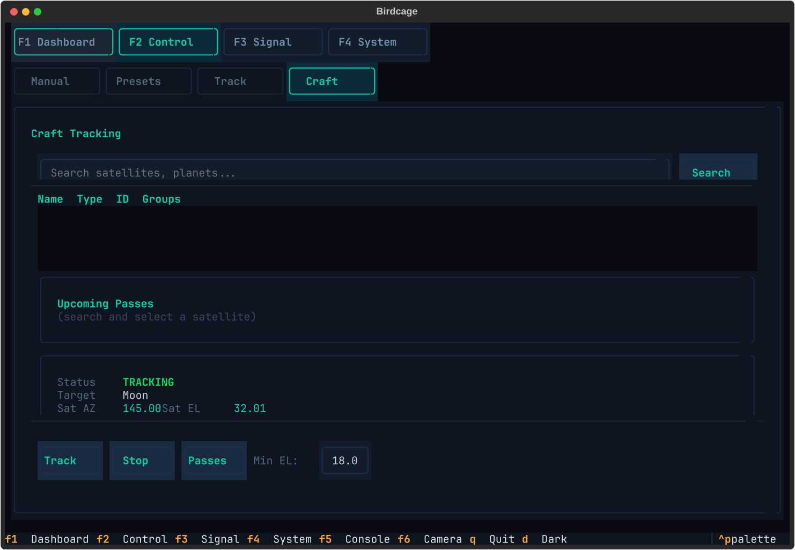Click the Name column header
Screen dimensions: 795x550
50,199
